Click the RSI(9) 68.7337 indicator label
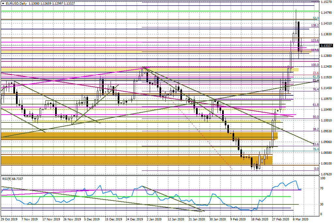Viewport: 334px width, 223px height. coord(13,179)
